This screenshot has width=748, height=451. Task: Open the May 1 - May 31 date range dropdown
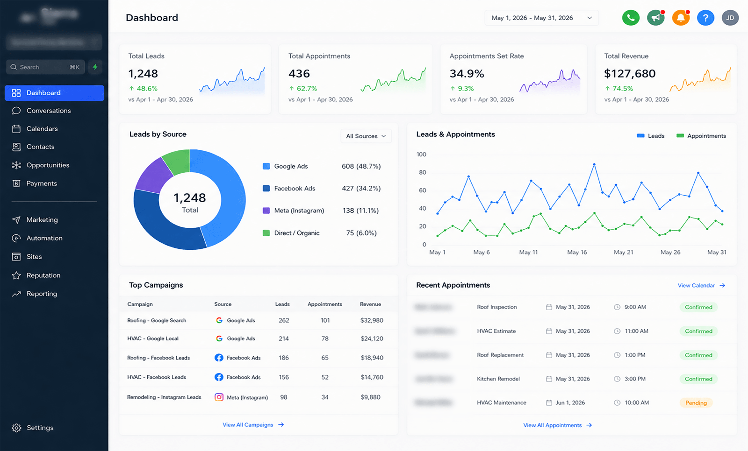tap(541, 18)
